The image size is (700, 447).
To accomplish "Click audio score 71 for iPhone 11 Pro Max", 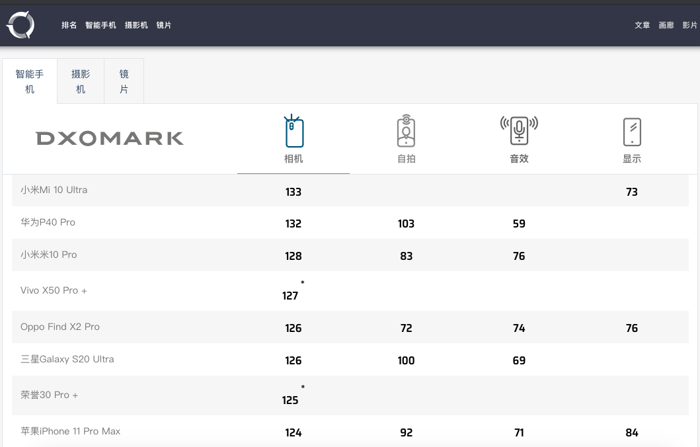I will pos(519,432).
